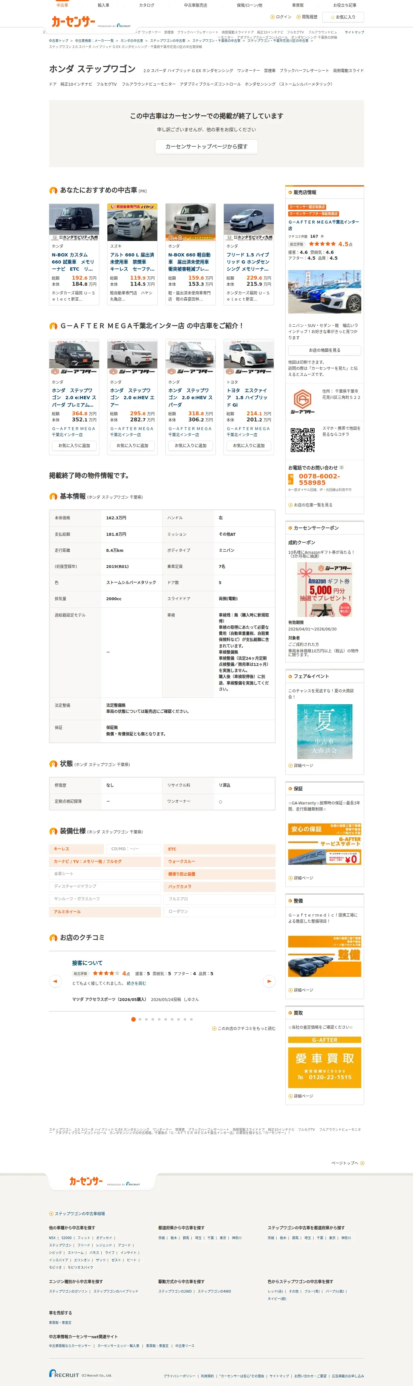Image resolution: width=413 pixels, height=1386 pixels.
Task: Click the 8.4万km mileage value
Action: (115, 550)
